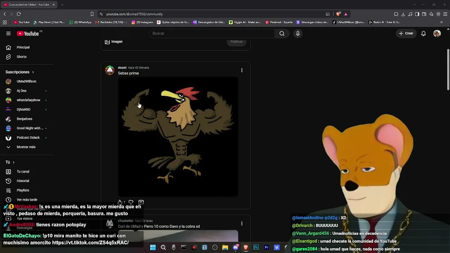Screen dimensions: 450x253
Task: Open File Explorer from taskbar
Action: point(225,247)
